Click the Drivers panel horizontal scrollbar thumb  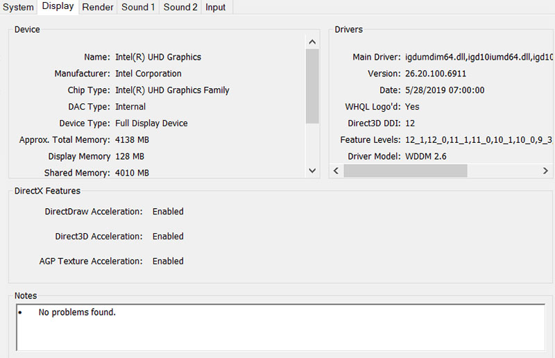(x=405, y=171)
